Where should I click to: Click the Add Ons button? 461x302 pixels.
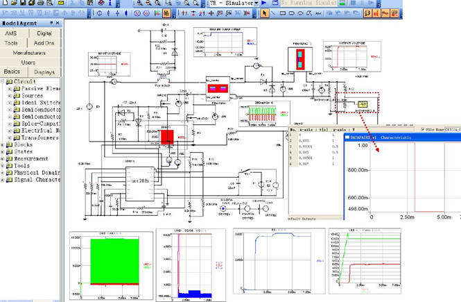pyautogui.click(x=44, y=43)
